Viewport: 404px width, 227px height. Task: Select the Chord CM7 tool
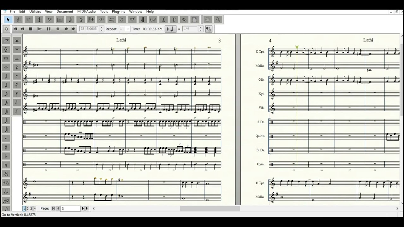[x=153, y=20]
